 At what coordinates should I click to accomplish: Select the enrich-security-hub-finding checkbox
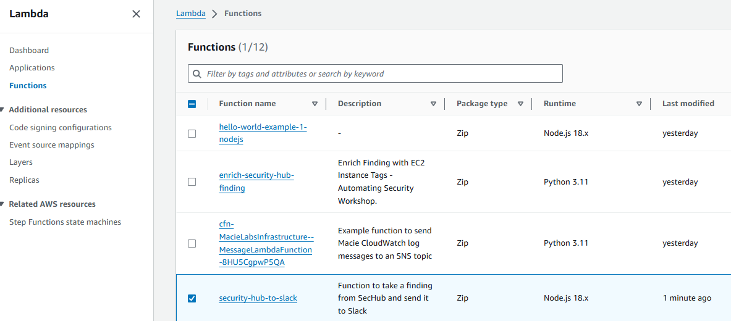[192, 181]
